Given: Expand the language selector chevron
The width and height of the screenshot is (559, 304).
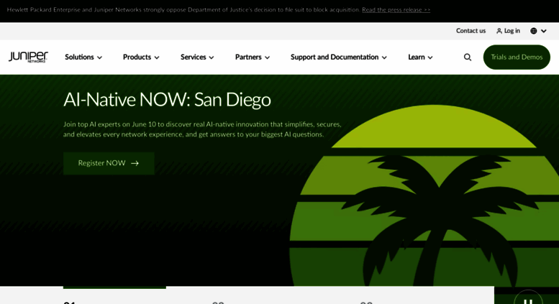Looking at the screenshot, I should [x=544, y=31].
